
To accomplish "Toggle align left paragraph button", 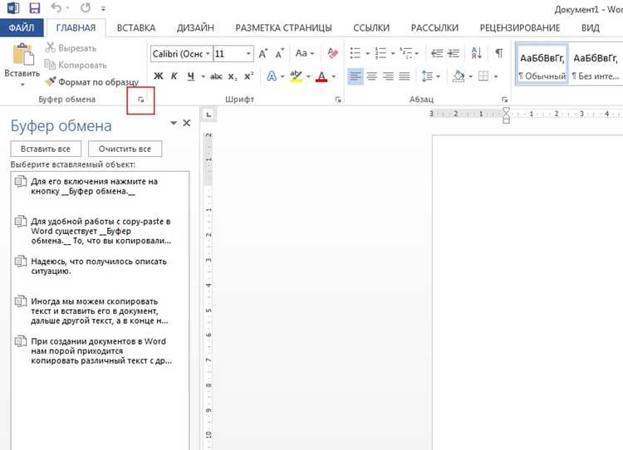I will pyautogui.click(x=356, y=76).
